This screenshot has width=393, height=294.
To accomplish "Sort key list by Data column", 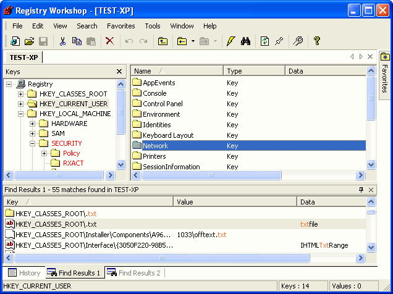I will [x=326, y=71].
